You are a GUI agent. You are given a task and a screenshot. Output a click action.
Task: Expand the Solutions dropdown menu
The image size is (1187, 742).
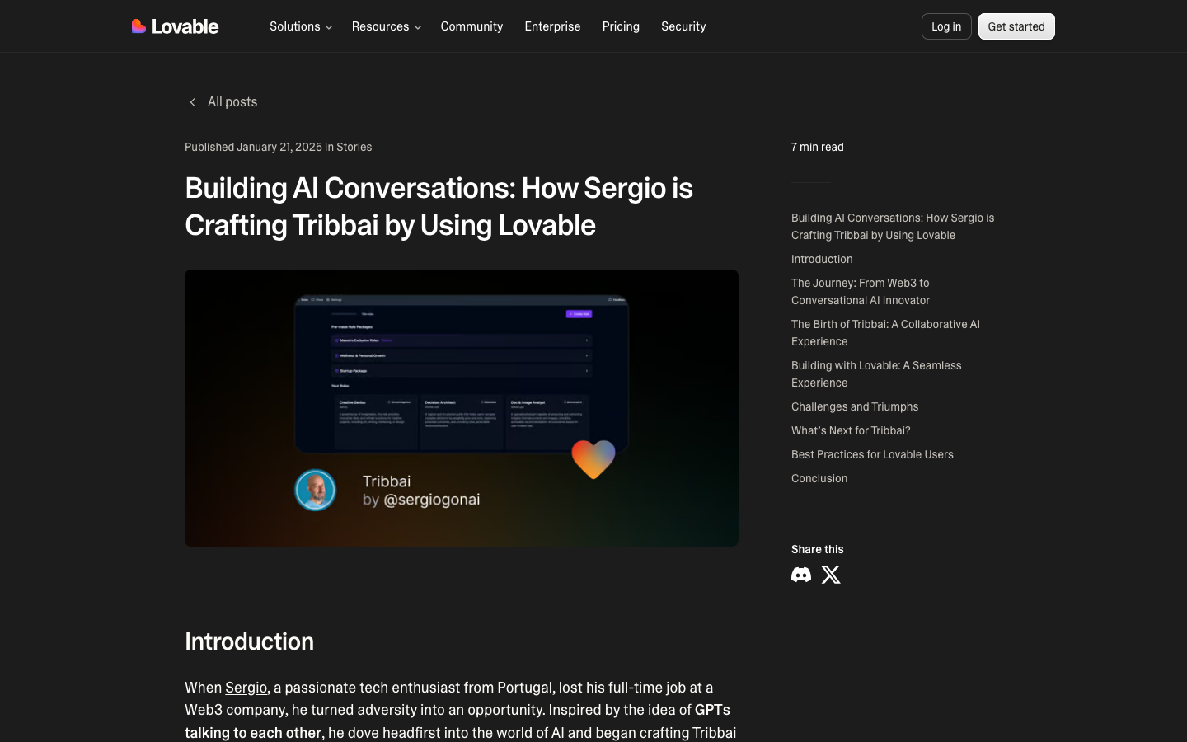coord(301,26)
